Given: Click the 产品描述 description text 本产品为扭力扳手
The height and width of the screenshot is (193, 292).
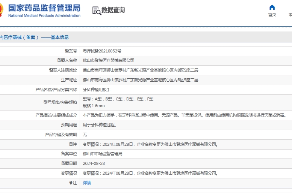Looking at the screenshot, I should click(185, 115).
